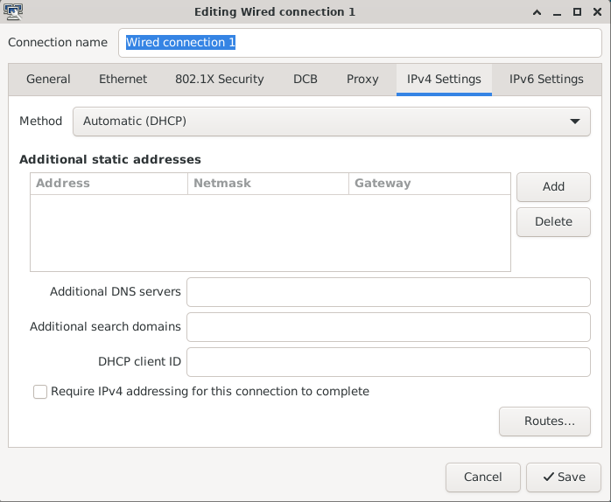
Task: Maximize the connection editor window
Action: [x=577, y=12]
